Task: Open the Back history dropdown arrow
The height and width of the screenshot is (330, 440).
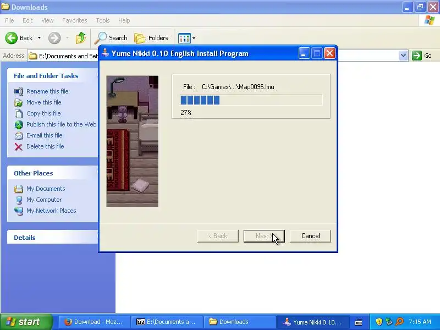Action: [39, 38]
